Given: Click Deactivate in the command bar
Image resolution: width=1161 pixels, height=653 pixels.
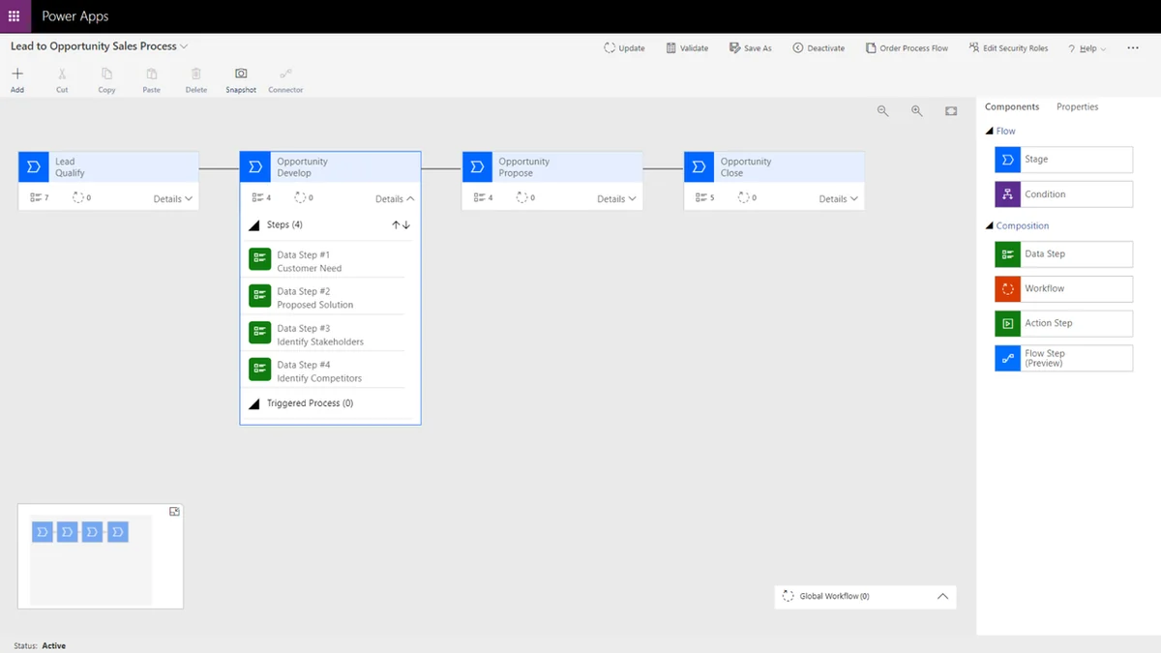Looking at the screenshot, I should tap(819, 48).
